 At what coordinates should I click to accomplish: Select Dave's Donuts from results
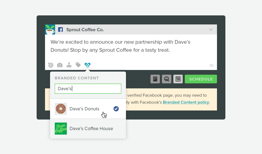click(88, 109)
